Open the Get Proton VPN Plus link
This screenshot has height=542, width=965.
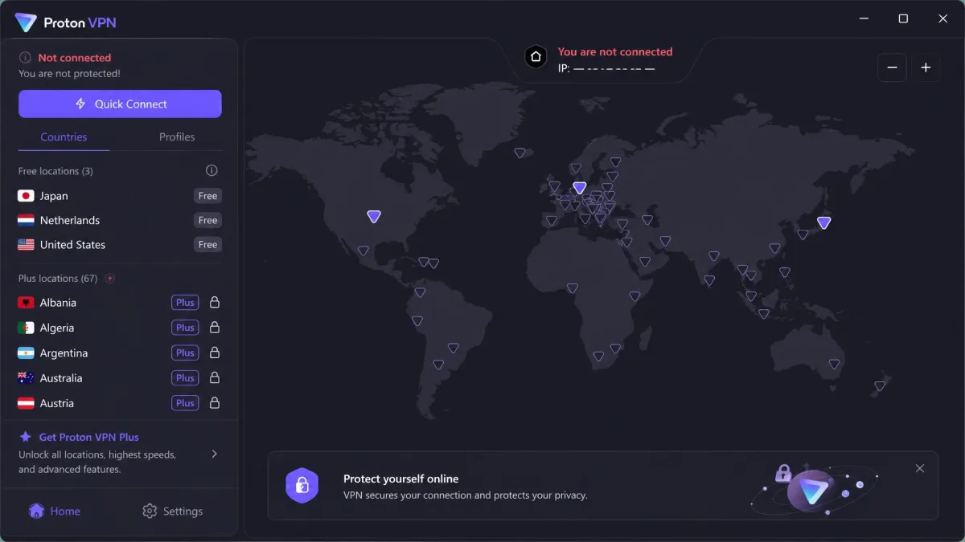point(89,437)
